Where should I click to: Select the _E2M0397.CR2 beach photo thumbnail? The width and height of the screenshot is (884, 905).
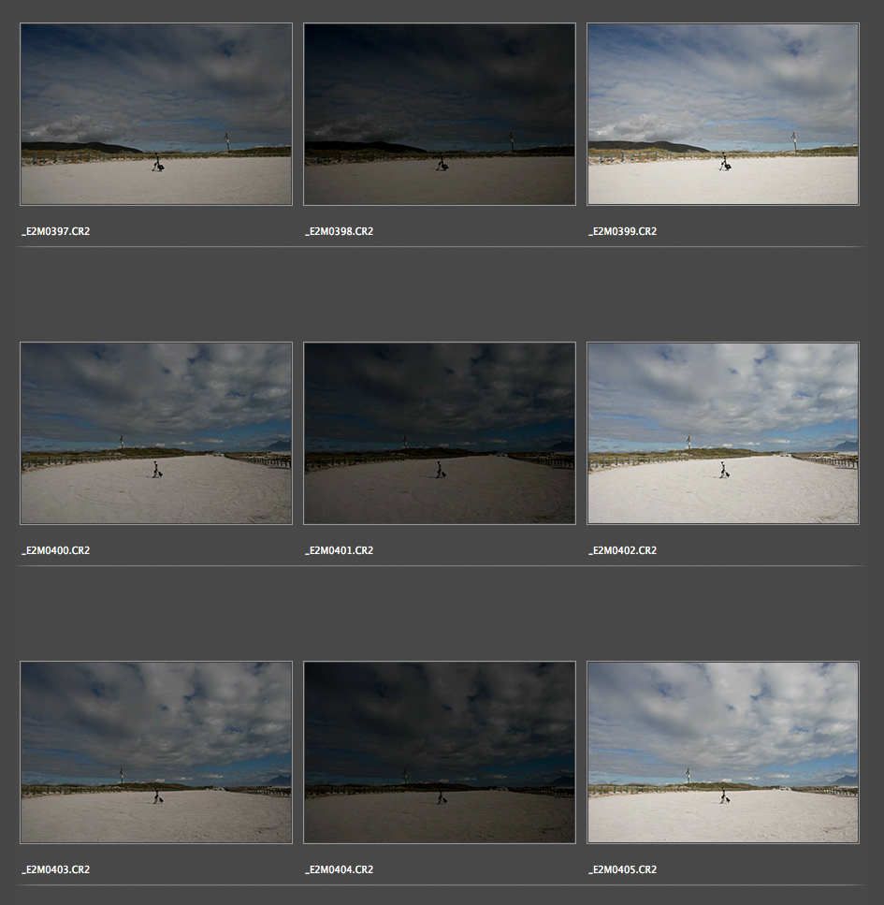tap(156, 114)
